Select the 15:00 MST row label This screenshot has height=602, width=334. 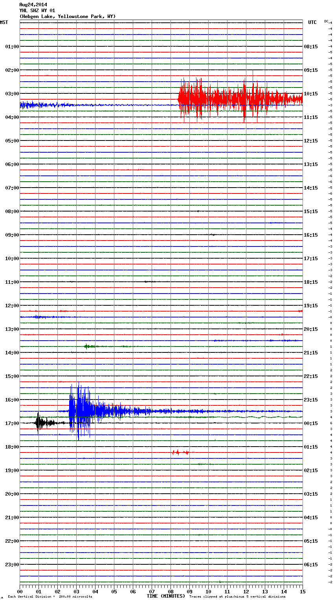[x=12, y=376]
